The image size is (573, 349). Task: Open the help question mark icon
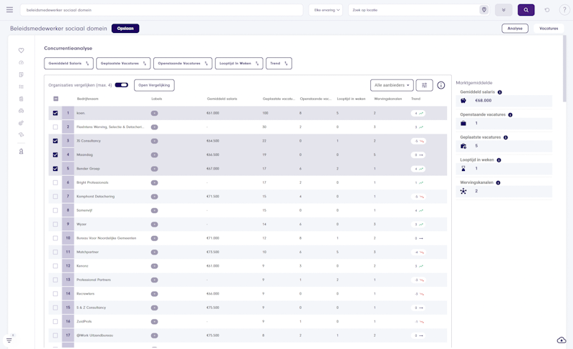click(564, 10)
